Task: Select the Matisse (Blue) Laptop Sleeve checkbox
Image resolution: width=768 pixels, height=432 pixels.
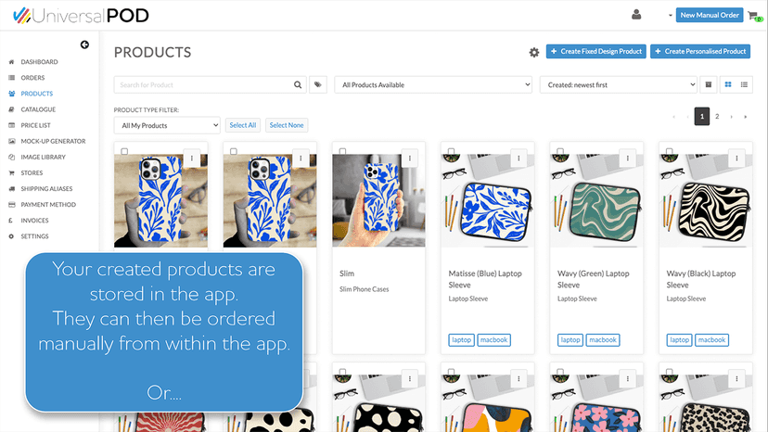Action: tap(451, 151)
